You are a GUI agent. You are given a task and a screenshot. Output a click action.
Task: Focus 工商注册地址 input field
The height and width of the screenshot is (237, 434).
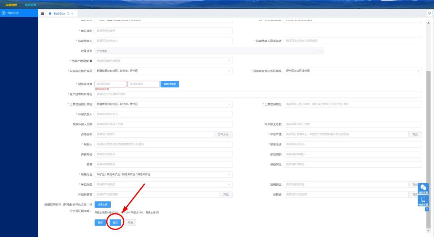pyautogui.click(x=353, y=104)
